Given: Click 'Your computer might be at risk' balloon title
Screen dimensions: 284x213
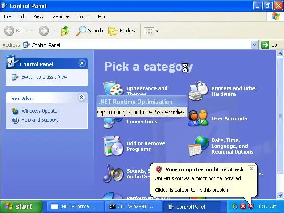Looking at the screenshot, I should (x=205, y=170).
